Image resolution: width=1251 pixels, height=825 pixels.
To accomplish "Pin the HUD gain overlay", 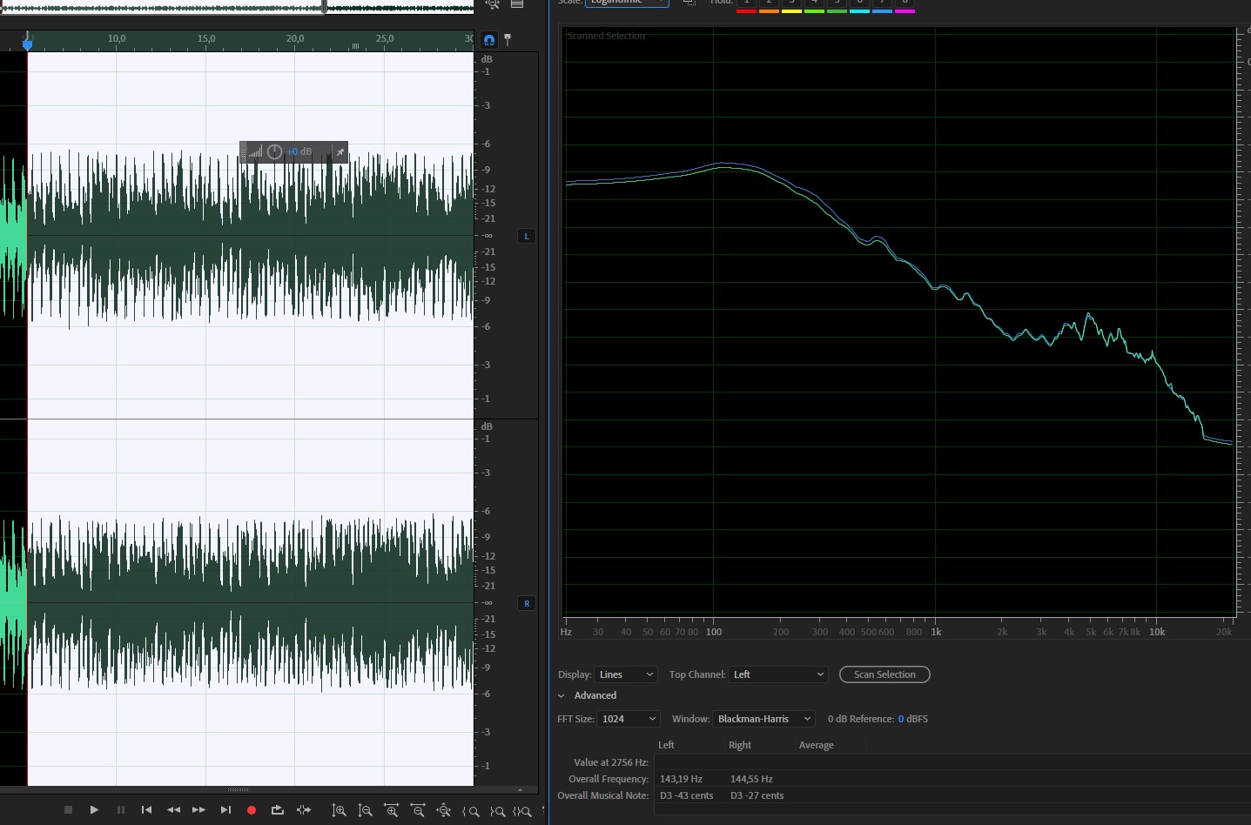I will tap(340, 152).
